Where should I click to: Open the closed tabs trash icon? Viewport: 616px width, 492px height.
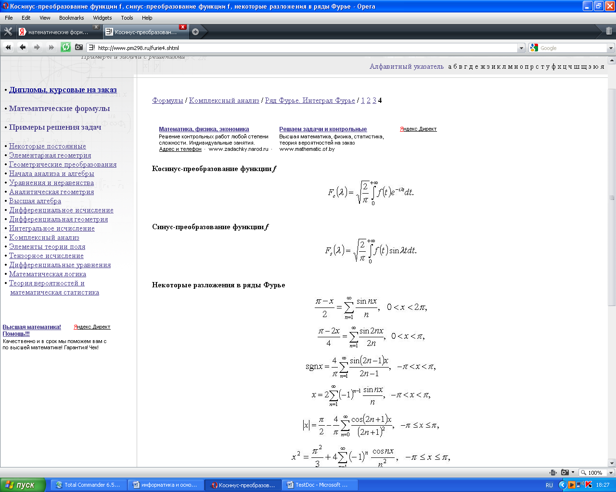pyautogui.click(x=609, y=31)
